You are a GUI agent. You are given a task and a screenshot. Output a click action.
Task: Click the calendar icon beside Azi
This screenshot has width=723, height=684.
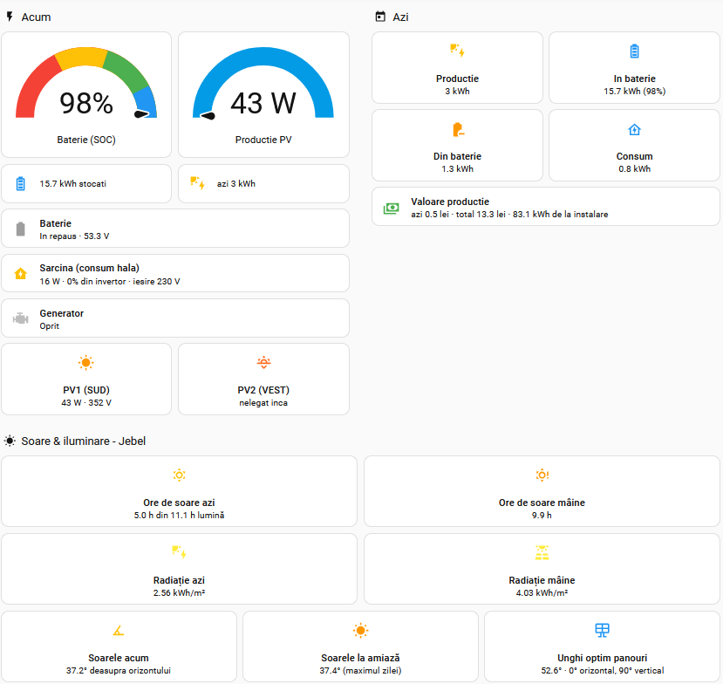click(380, 17)
